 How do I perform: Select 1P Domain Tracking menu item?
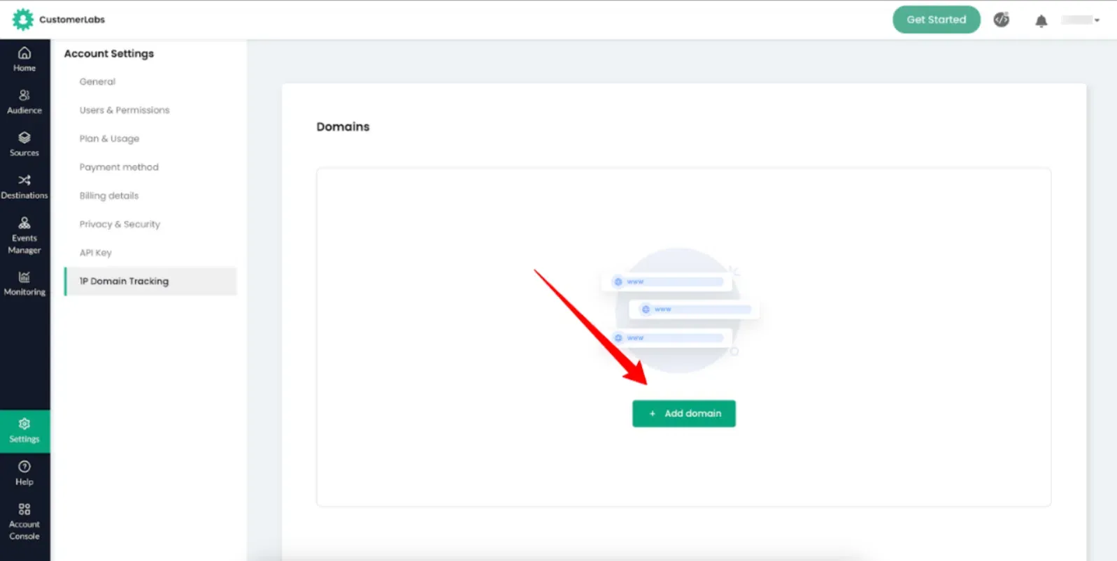(150, 282)
